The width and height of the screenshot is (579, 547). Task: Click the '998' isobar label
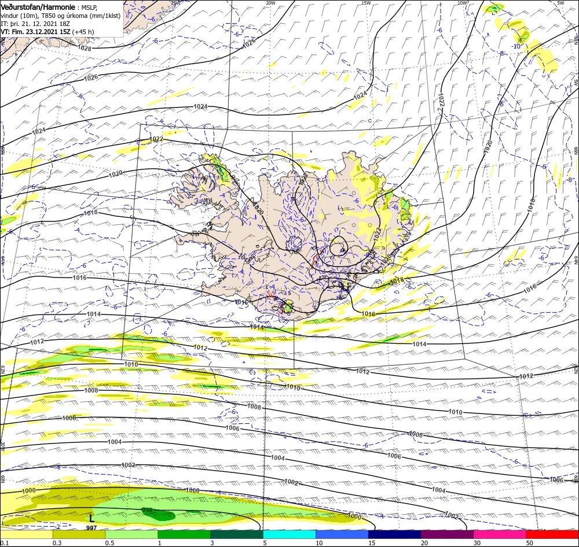147,510
